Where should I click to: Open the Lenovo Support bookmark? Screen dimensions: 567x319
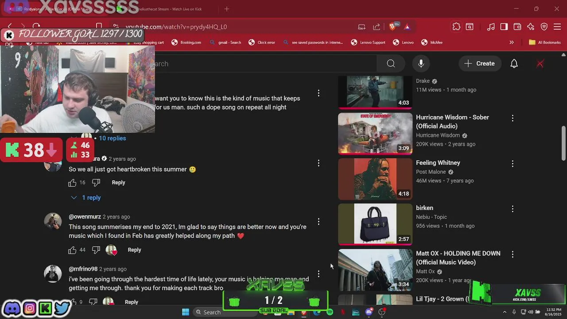click(x=368, y=43)
